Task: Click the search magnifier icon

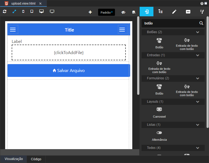Action: 201,23
